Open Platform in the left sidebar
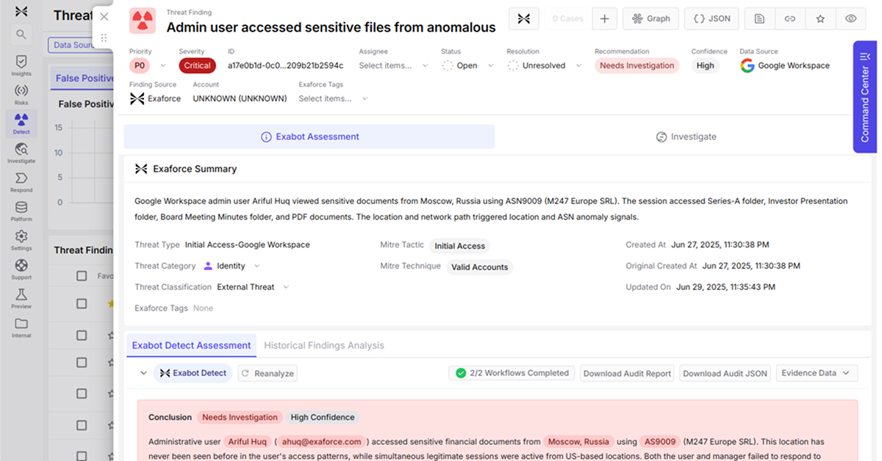 (21, 211)
